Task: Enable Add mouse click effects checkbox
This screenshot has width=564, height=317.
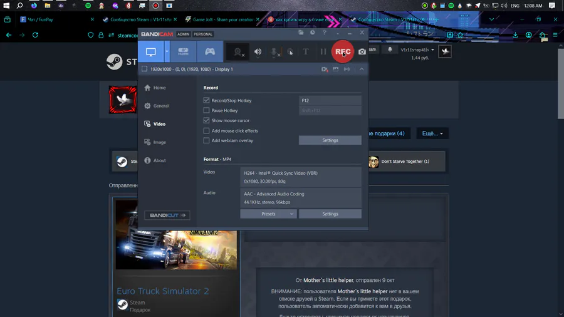Action: tap(206, 131)
